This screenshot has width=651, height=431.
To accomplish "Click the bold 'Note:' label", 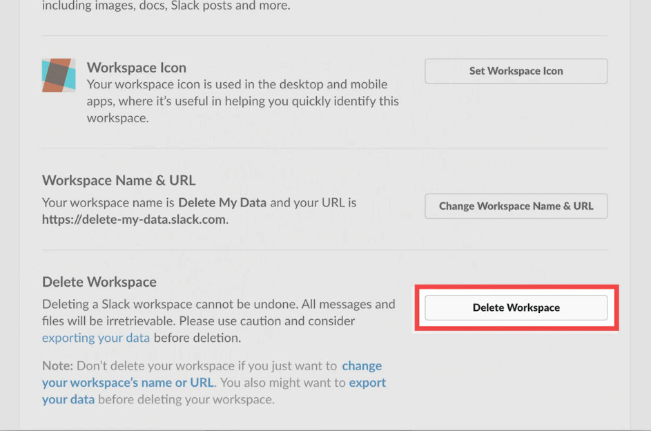I will (57, 366).
